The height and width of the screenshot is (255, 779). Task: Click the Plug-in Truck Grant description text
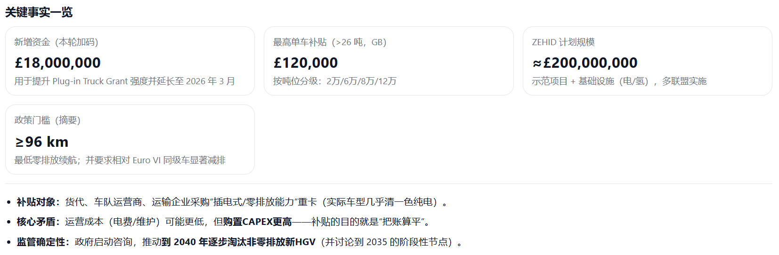coord(124,81)
